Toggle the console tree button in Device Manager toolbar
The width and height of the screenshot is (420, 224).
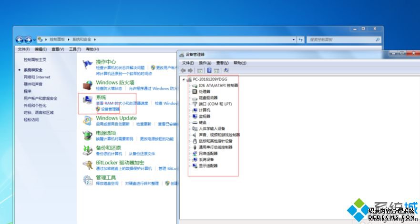click(x=200, y=70)
